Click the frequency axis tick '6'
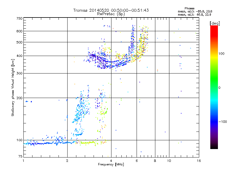This screenshot has height=175, width=234. click(137, 161)
